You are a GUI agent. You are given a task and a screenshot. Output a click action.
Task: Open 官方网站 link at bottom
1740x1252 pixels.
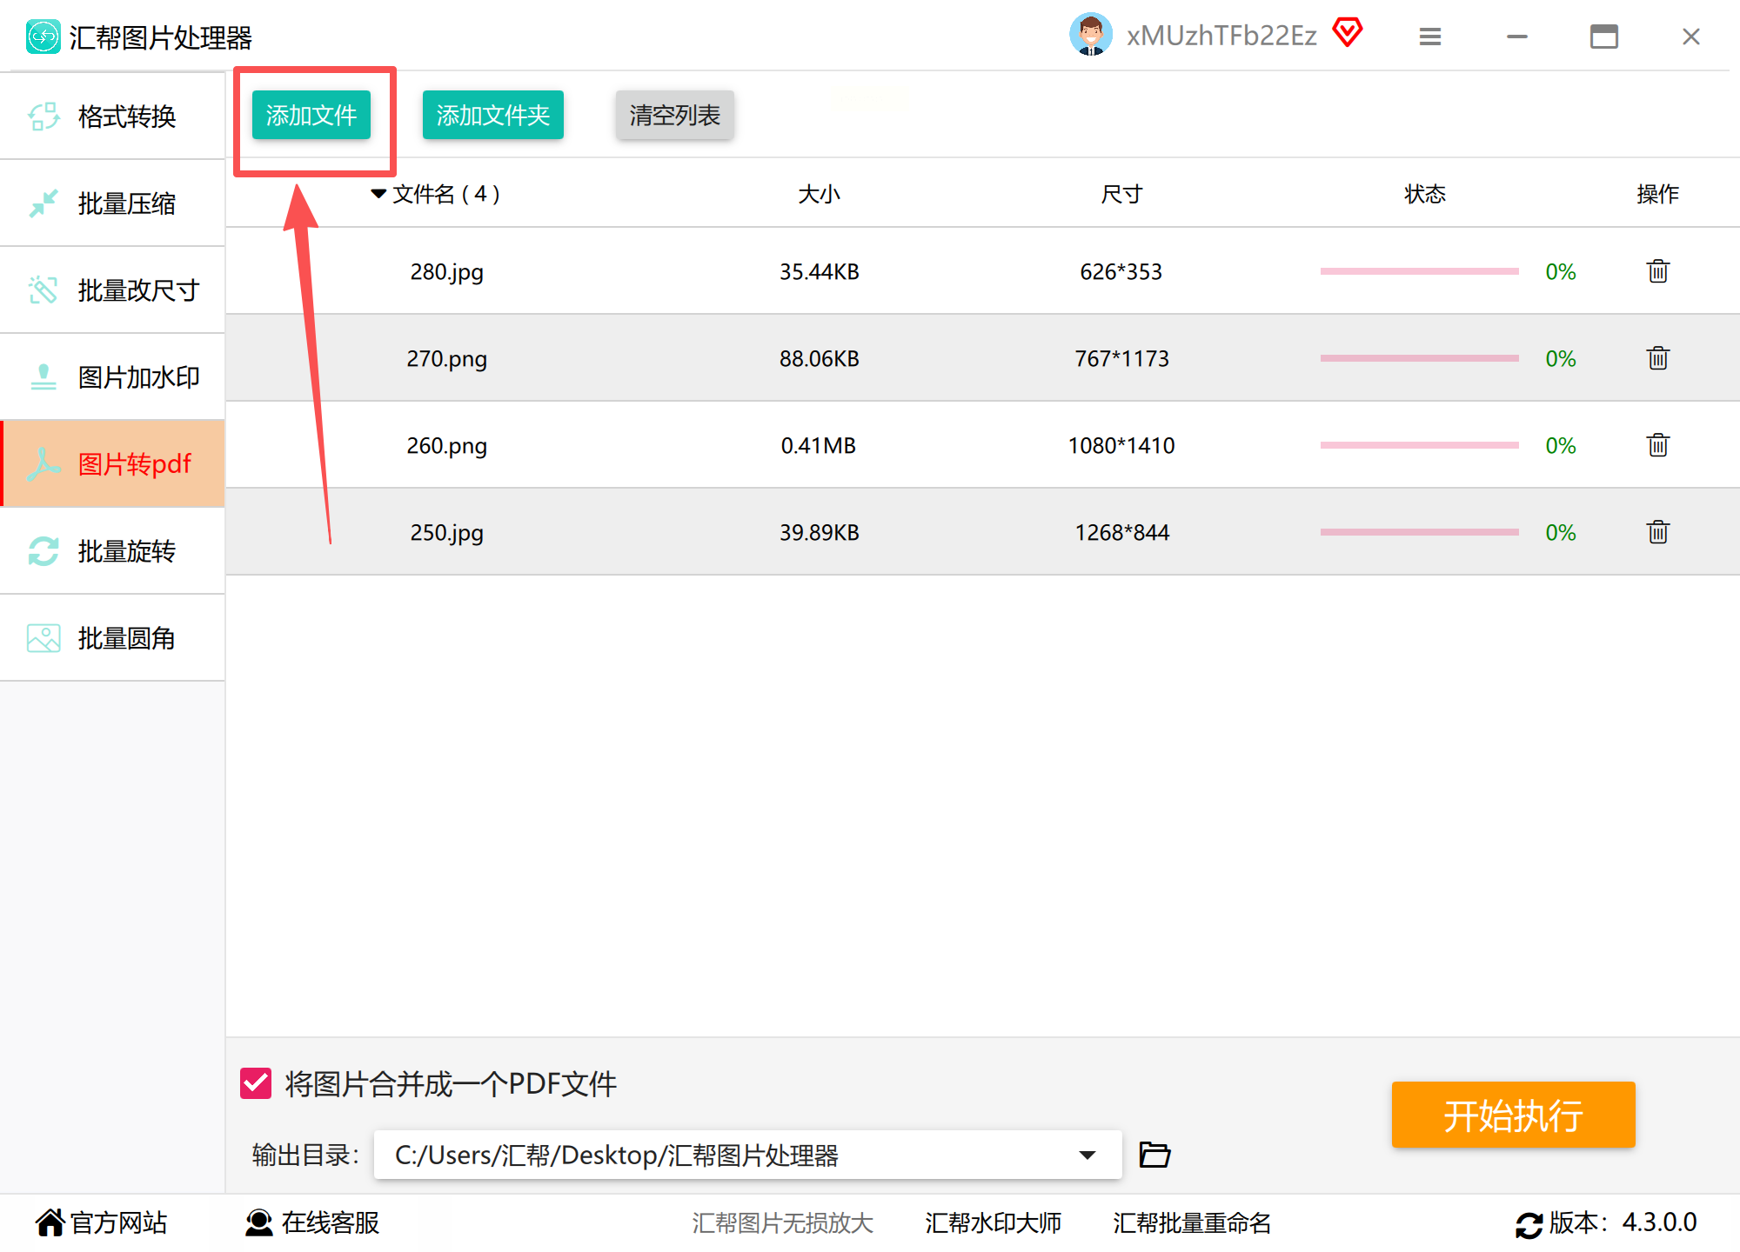(x=102, y=1222)
